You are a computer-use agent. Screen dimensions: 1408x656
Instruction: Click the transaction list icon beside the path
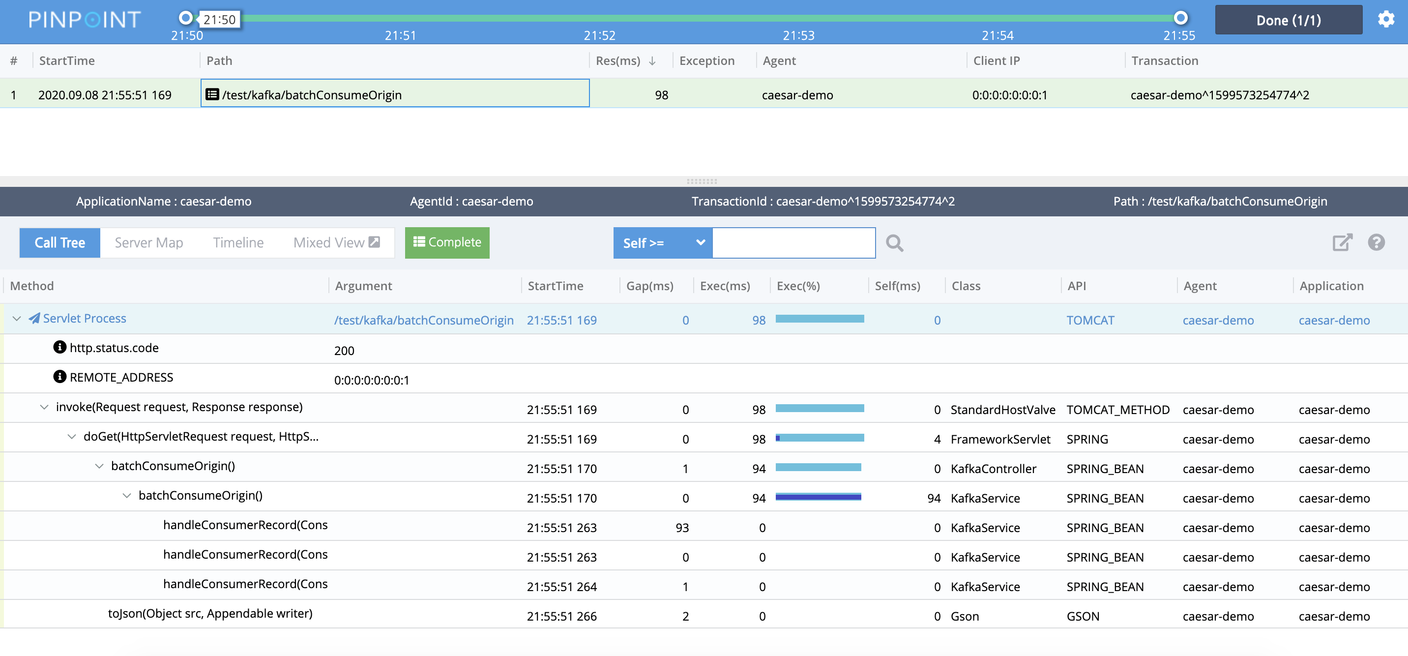click(212, 94)
